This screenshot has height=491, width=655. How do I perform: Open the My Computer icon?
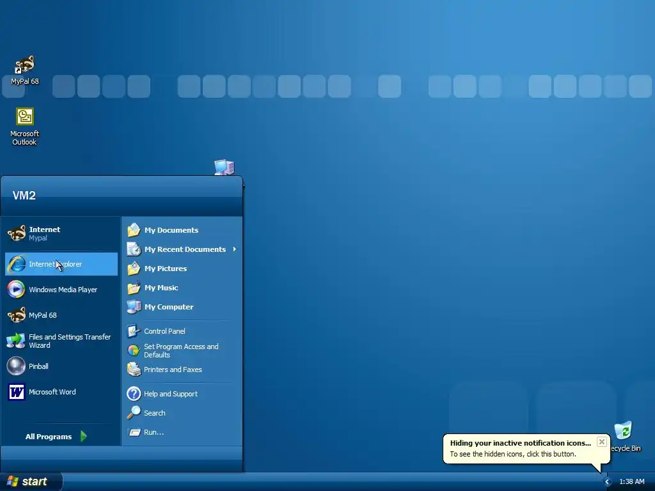(x=134, y=307)
